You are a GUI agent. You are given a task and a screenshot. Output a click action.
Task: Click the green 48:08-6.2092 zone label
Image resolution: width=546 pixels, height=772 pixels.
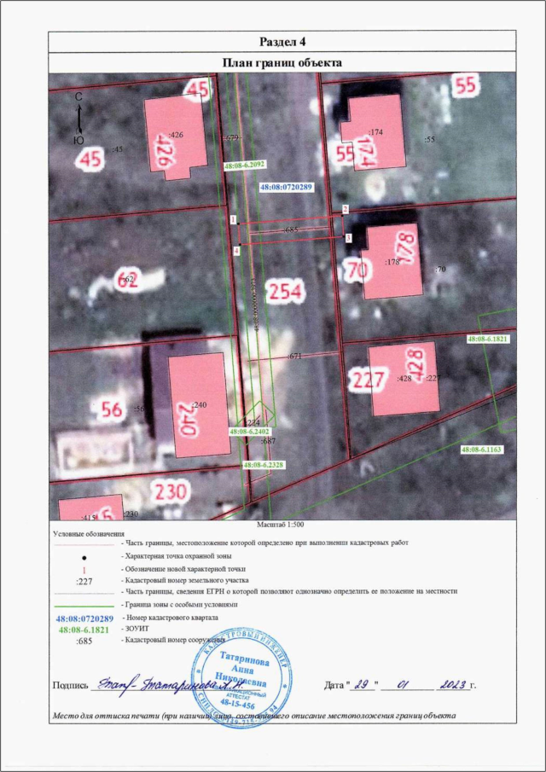244,165
